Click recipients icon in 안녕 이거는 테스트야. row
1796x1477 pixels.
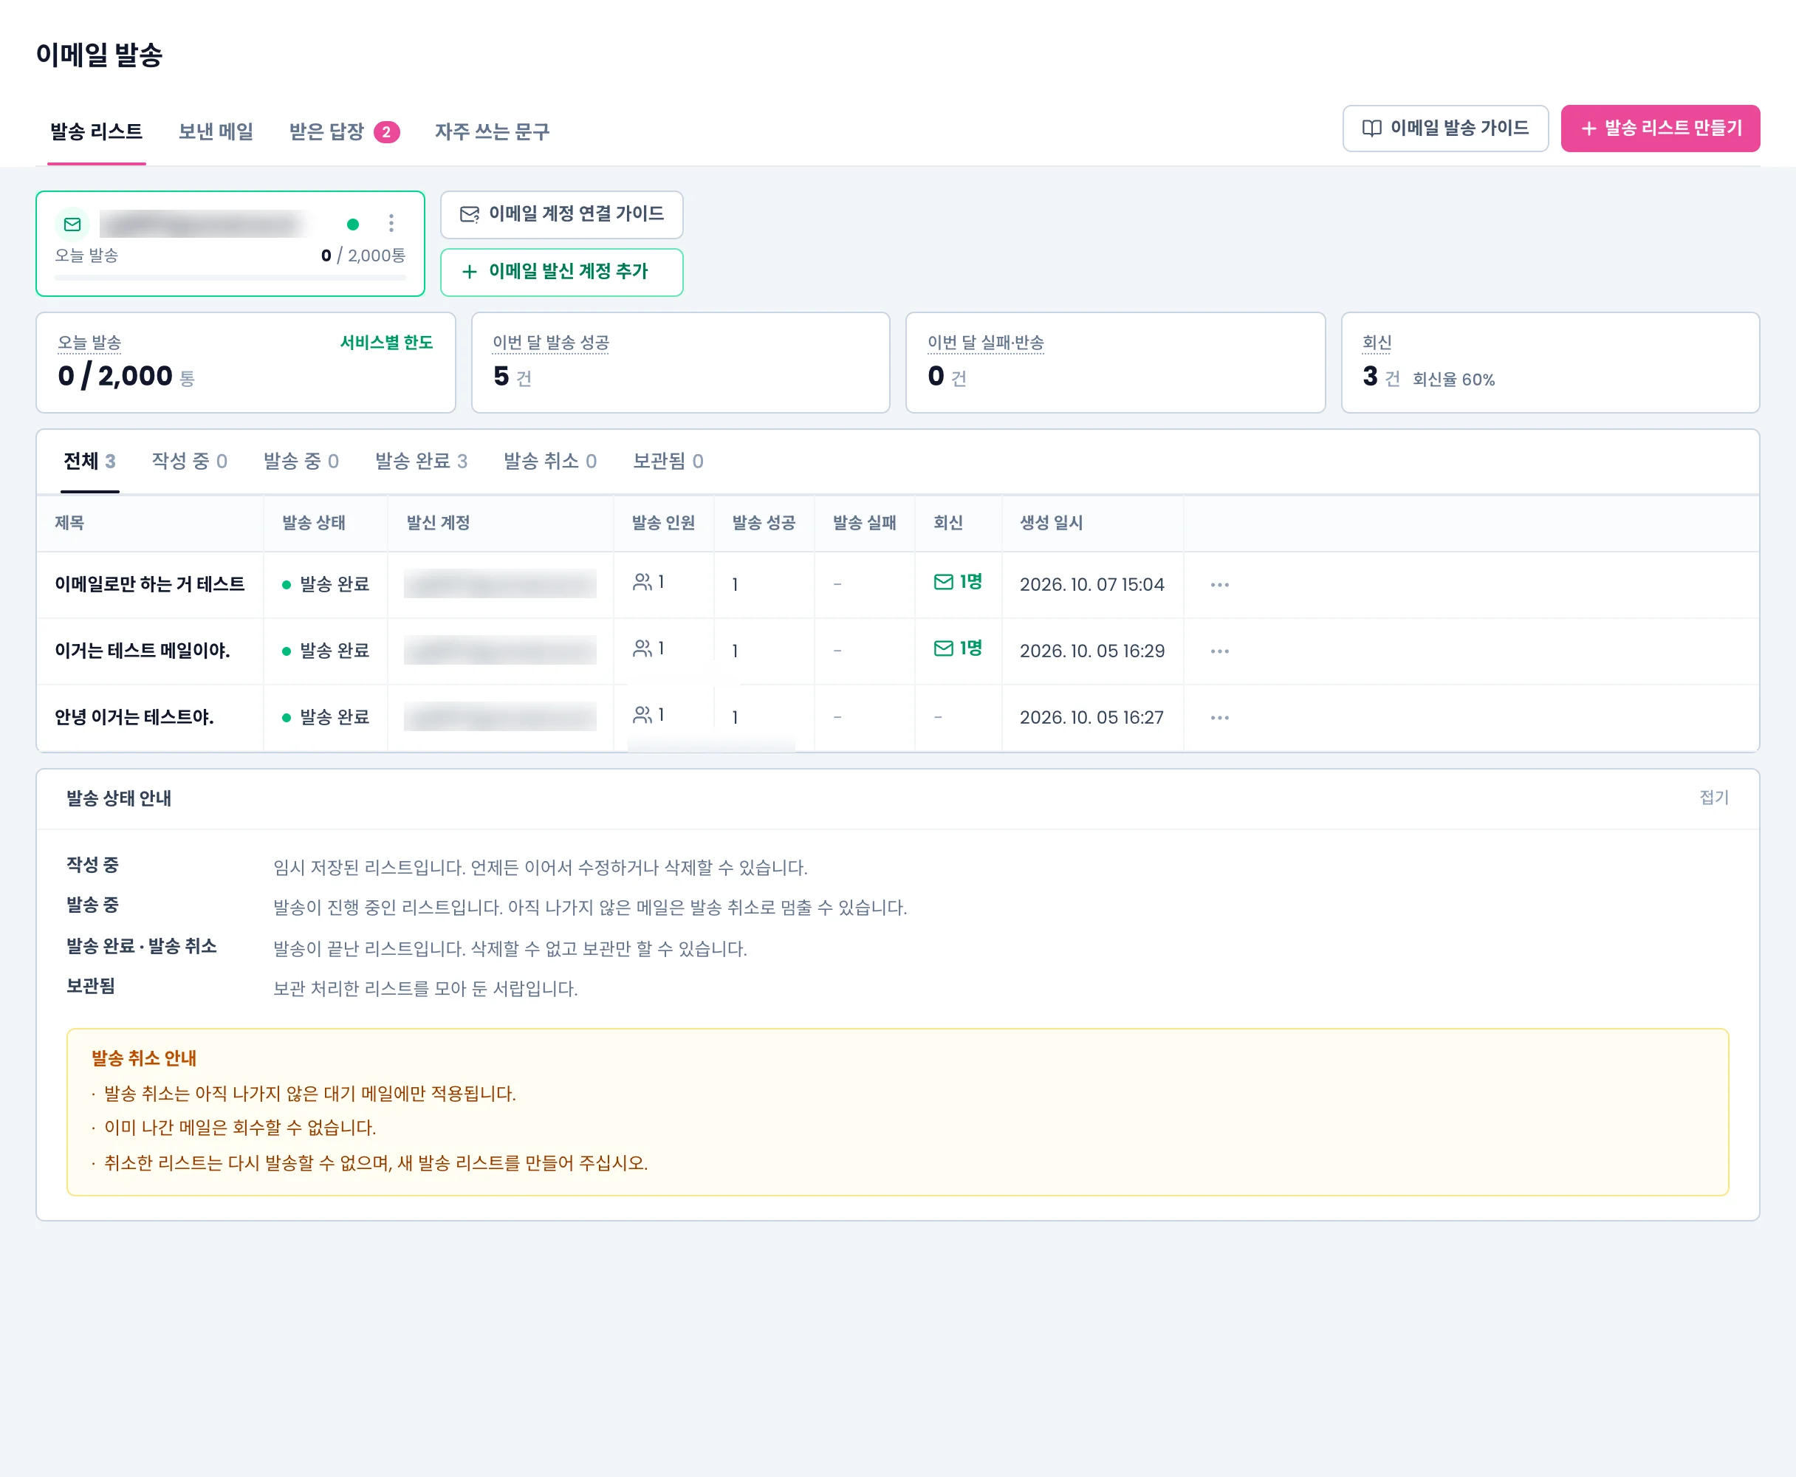[x=642, y=715]
